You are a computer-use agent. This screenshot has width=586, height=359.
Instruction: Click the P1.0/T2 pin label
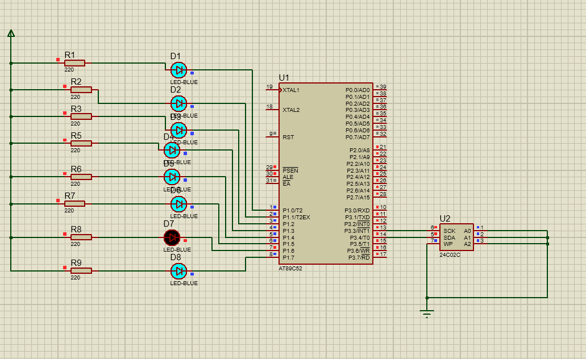(x=293, y=211)
